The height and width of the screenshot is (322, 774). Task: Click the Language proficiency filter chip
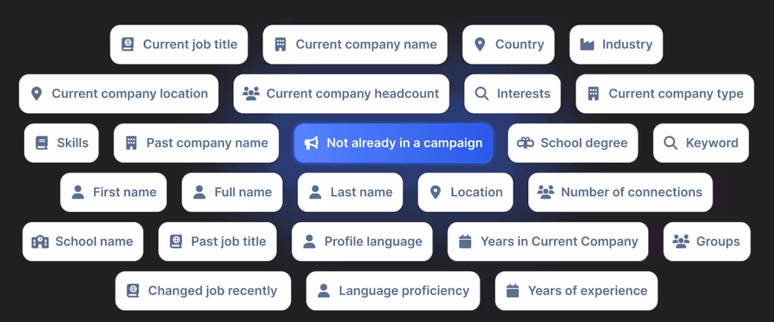click(393, 291)
